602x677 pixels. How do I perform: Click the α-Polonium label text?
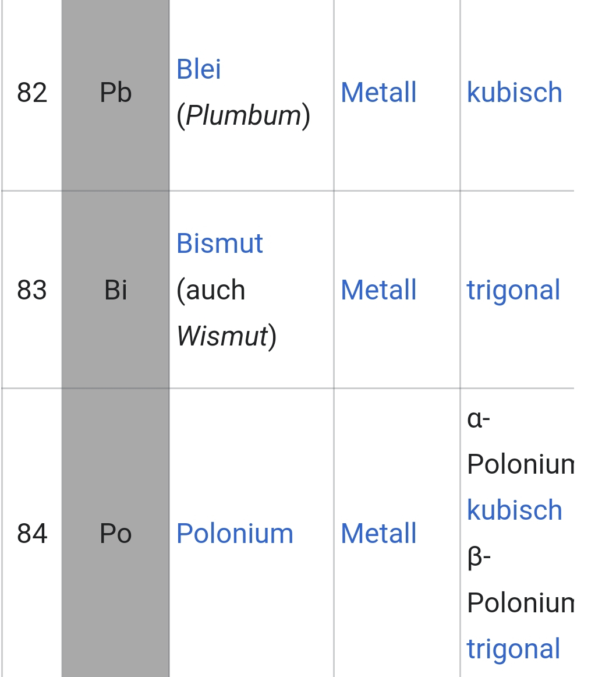point(520,441)
